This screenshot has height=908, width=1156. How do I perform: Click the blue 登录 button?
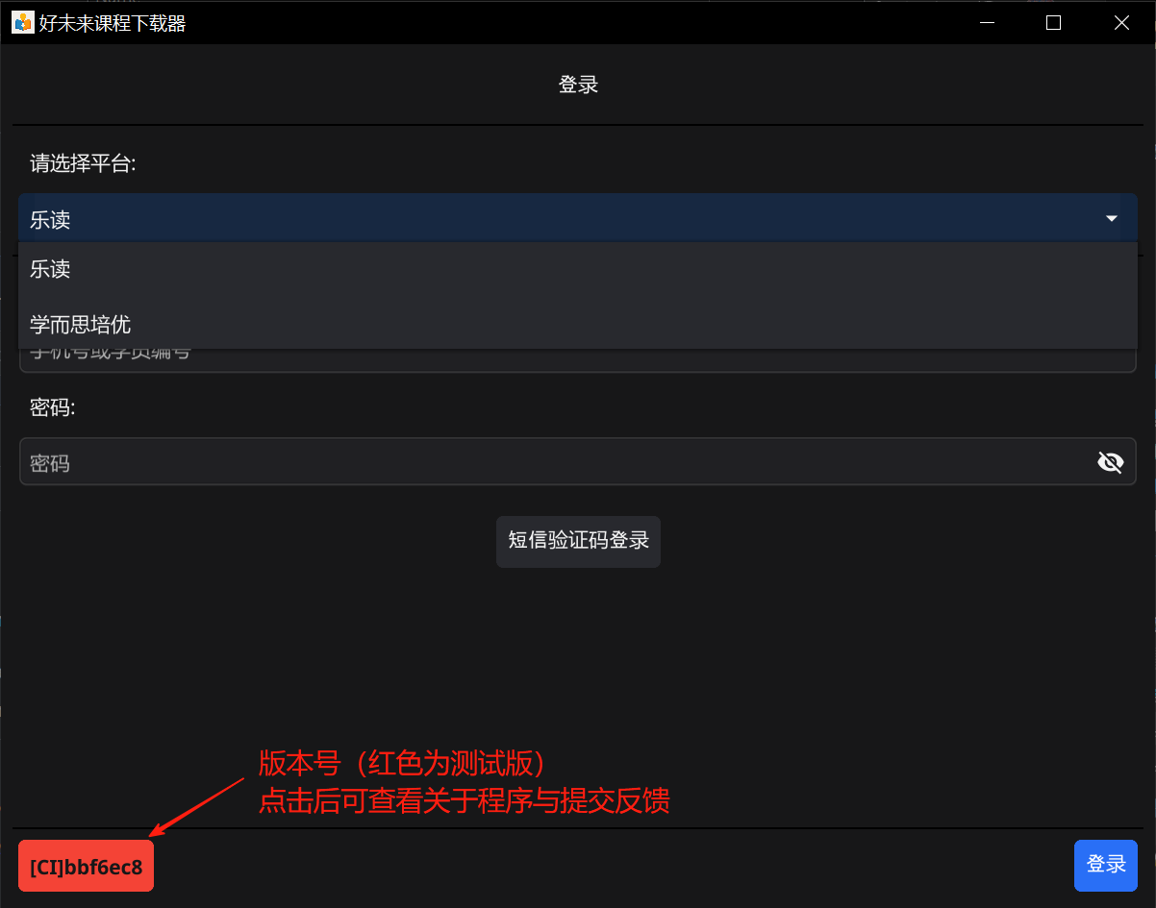pos(1106,865)
